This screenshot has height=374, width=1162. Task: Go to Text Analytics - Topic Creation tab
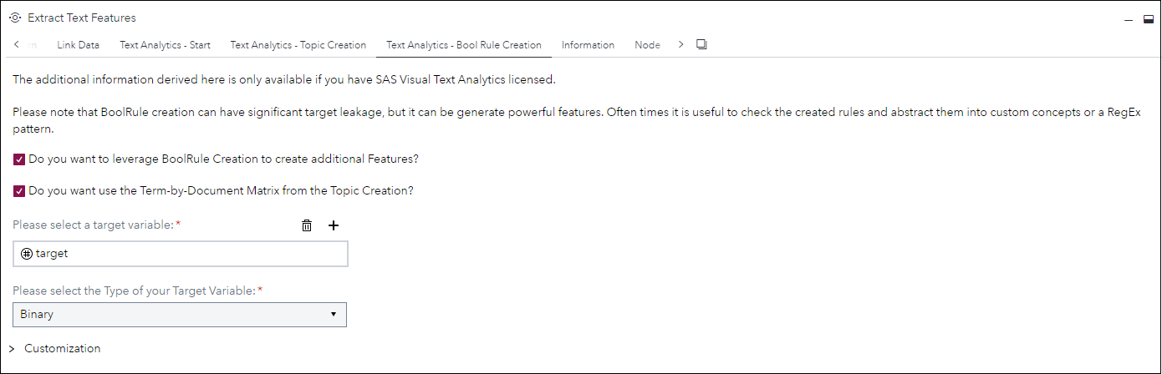[x=298, y=45]
